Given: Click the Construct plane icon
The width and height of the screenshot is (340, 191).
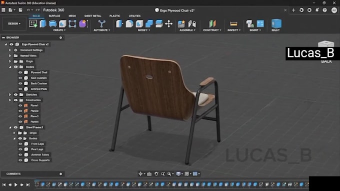Looking at the screenshot, I should [212, 24].
